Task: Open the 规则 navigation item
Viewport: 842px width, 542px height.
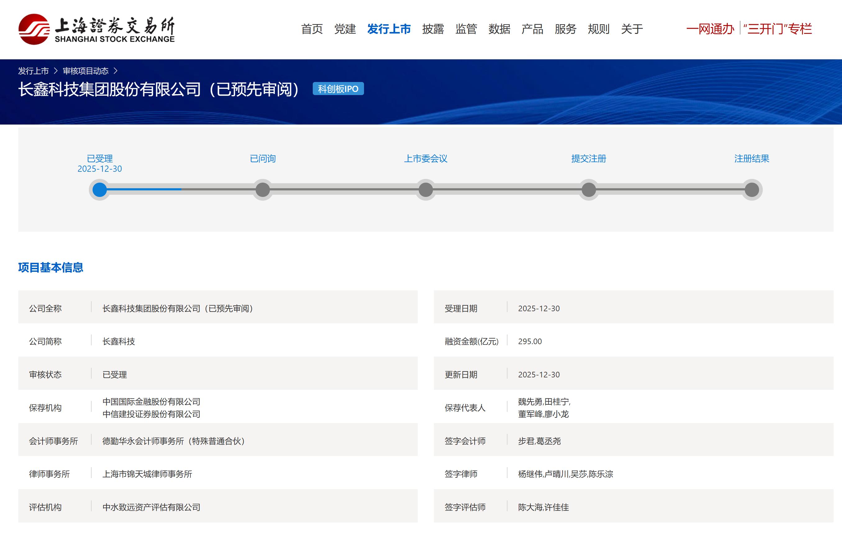Action: point(598,29)
